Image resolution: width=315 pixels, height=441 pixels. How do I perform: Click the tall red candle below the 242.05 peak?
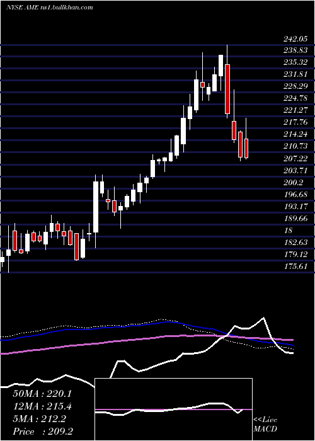[x=227, y=89]
